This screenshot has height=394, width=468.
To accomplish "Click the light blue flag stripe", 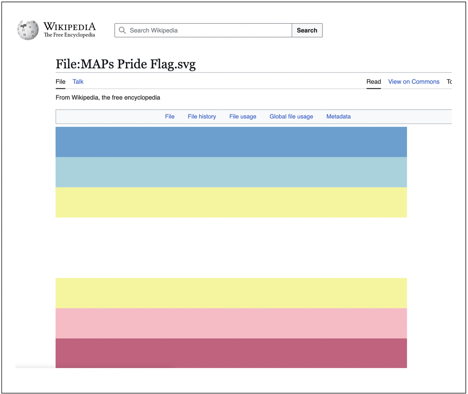I will 231,172.
